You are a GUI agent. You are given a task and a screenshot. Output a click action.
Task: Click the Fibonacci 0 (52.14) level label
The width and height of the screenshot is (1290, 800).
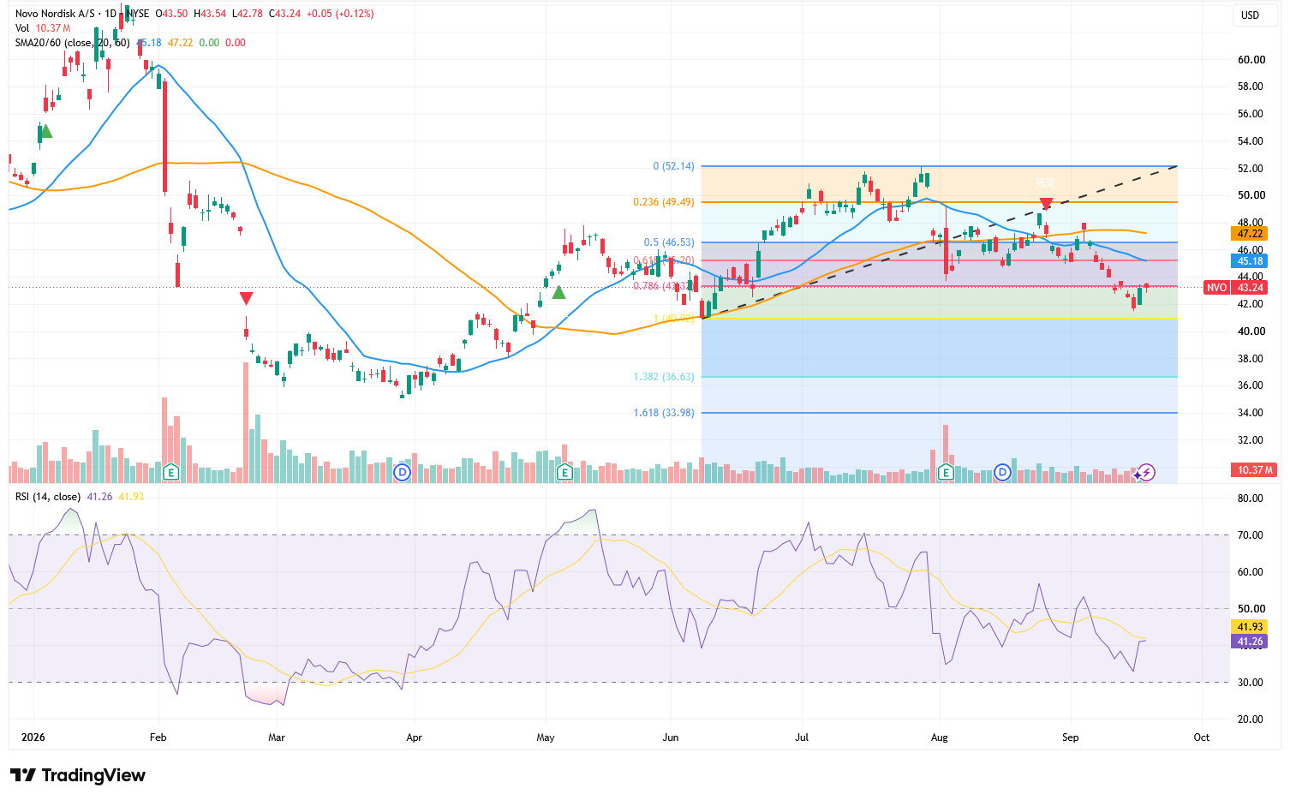tap(673, 166)
